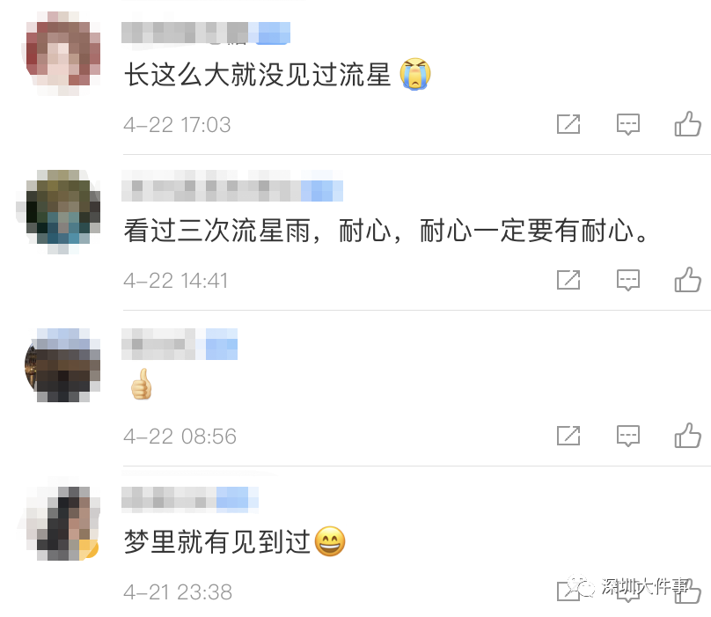Share the comment posted at 17:03
This screenshot has width=711, height=617.
(x=568, y=124)
